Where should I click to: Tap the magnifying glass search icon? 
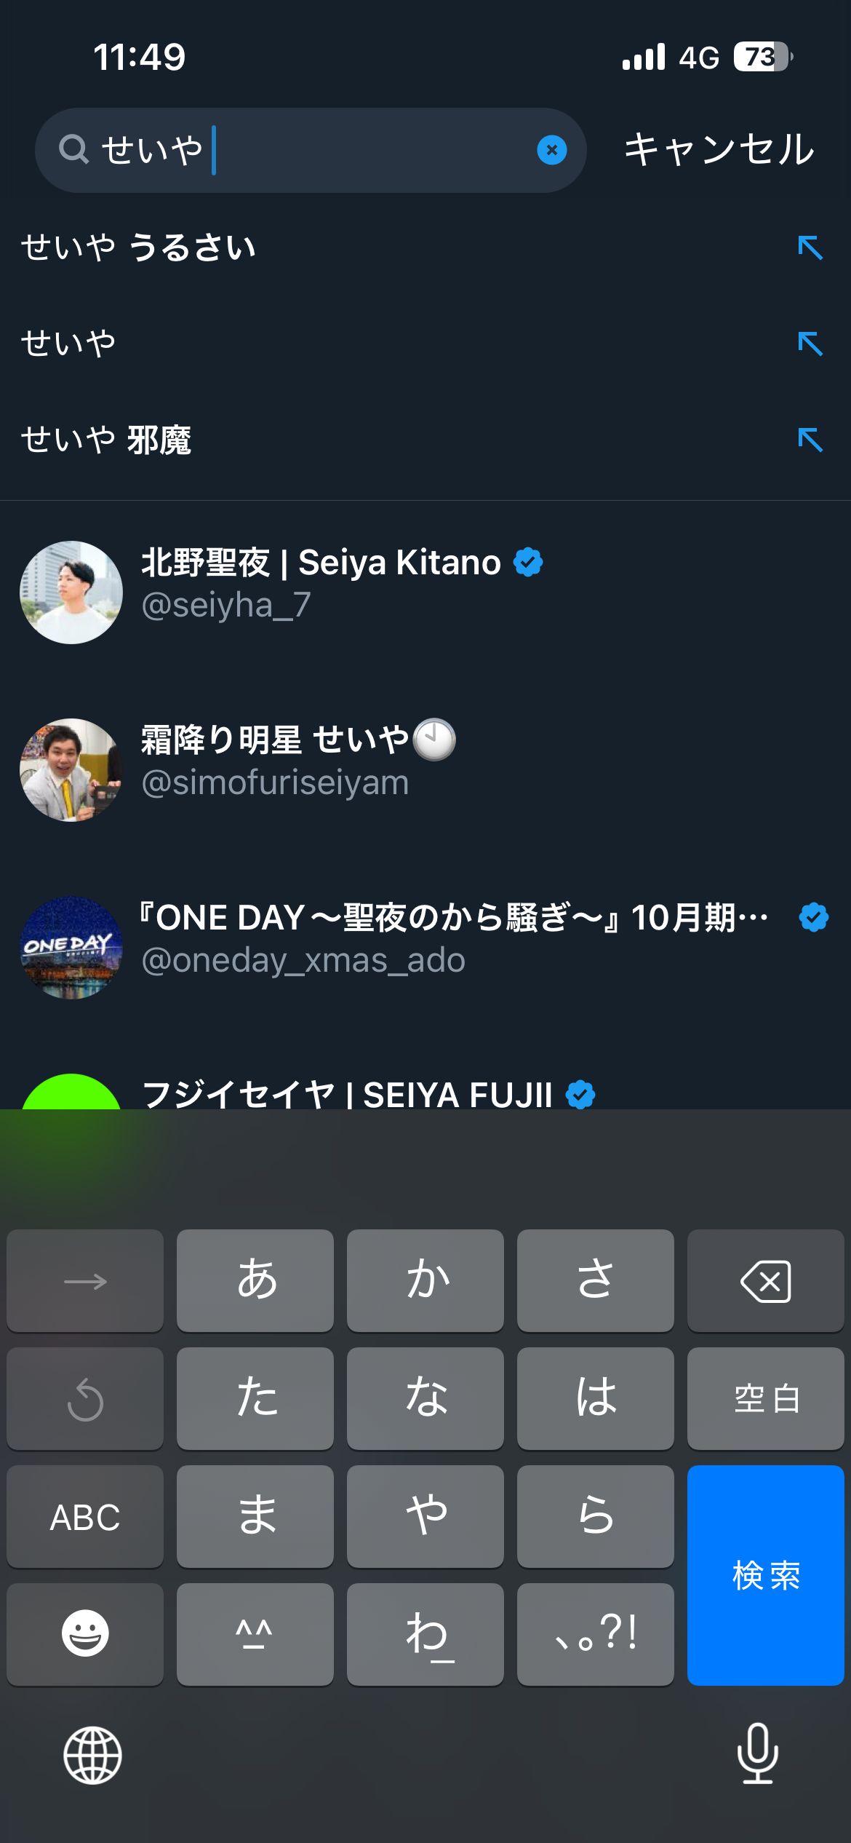(73, 150)
